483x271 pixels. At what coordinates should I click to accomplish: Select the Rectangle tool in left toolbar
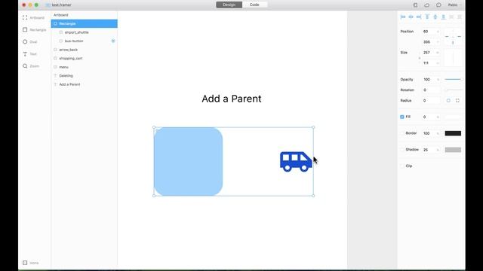tap(34, 30)
